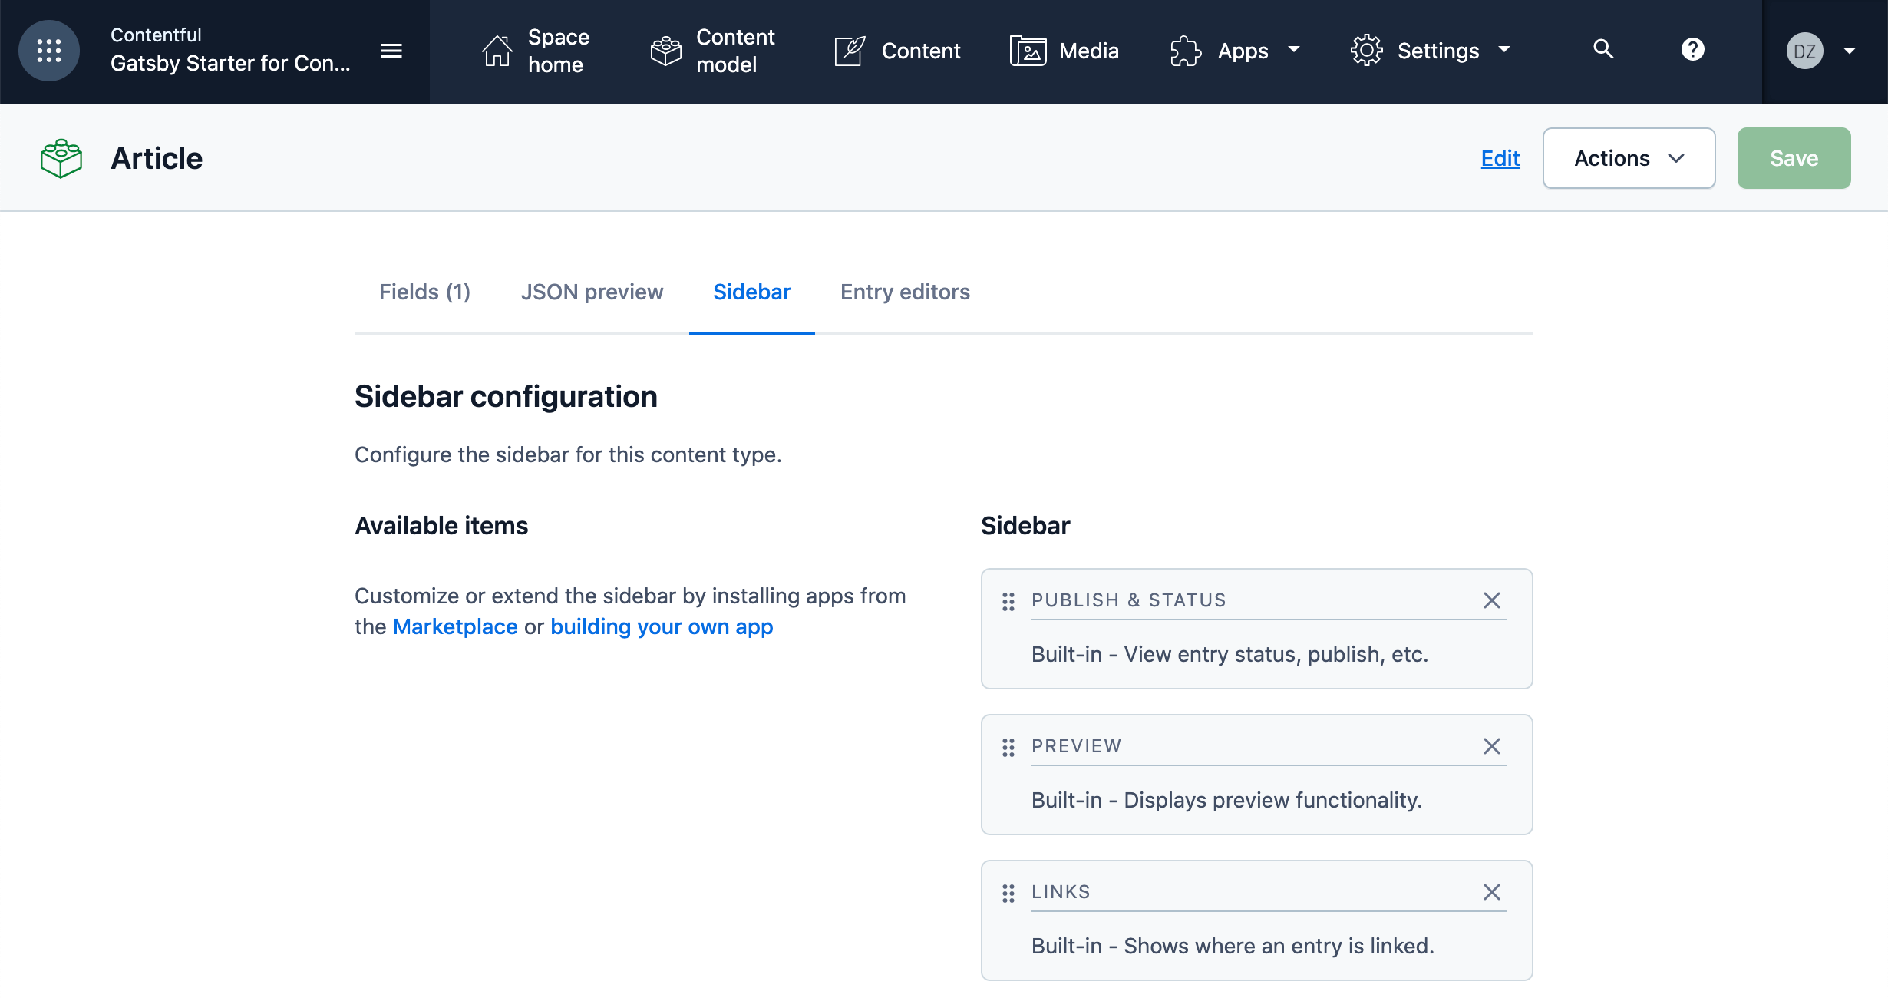Click the help question mark icon
The height and width of the screenshot is (998, 1888).
coord(1692,50)
